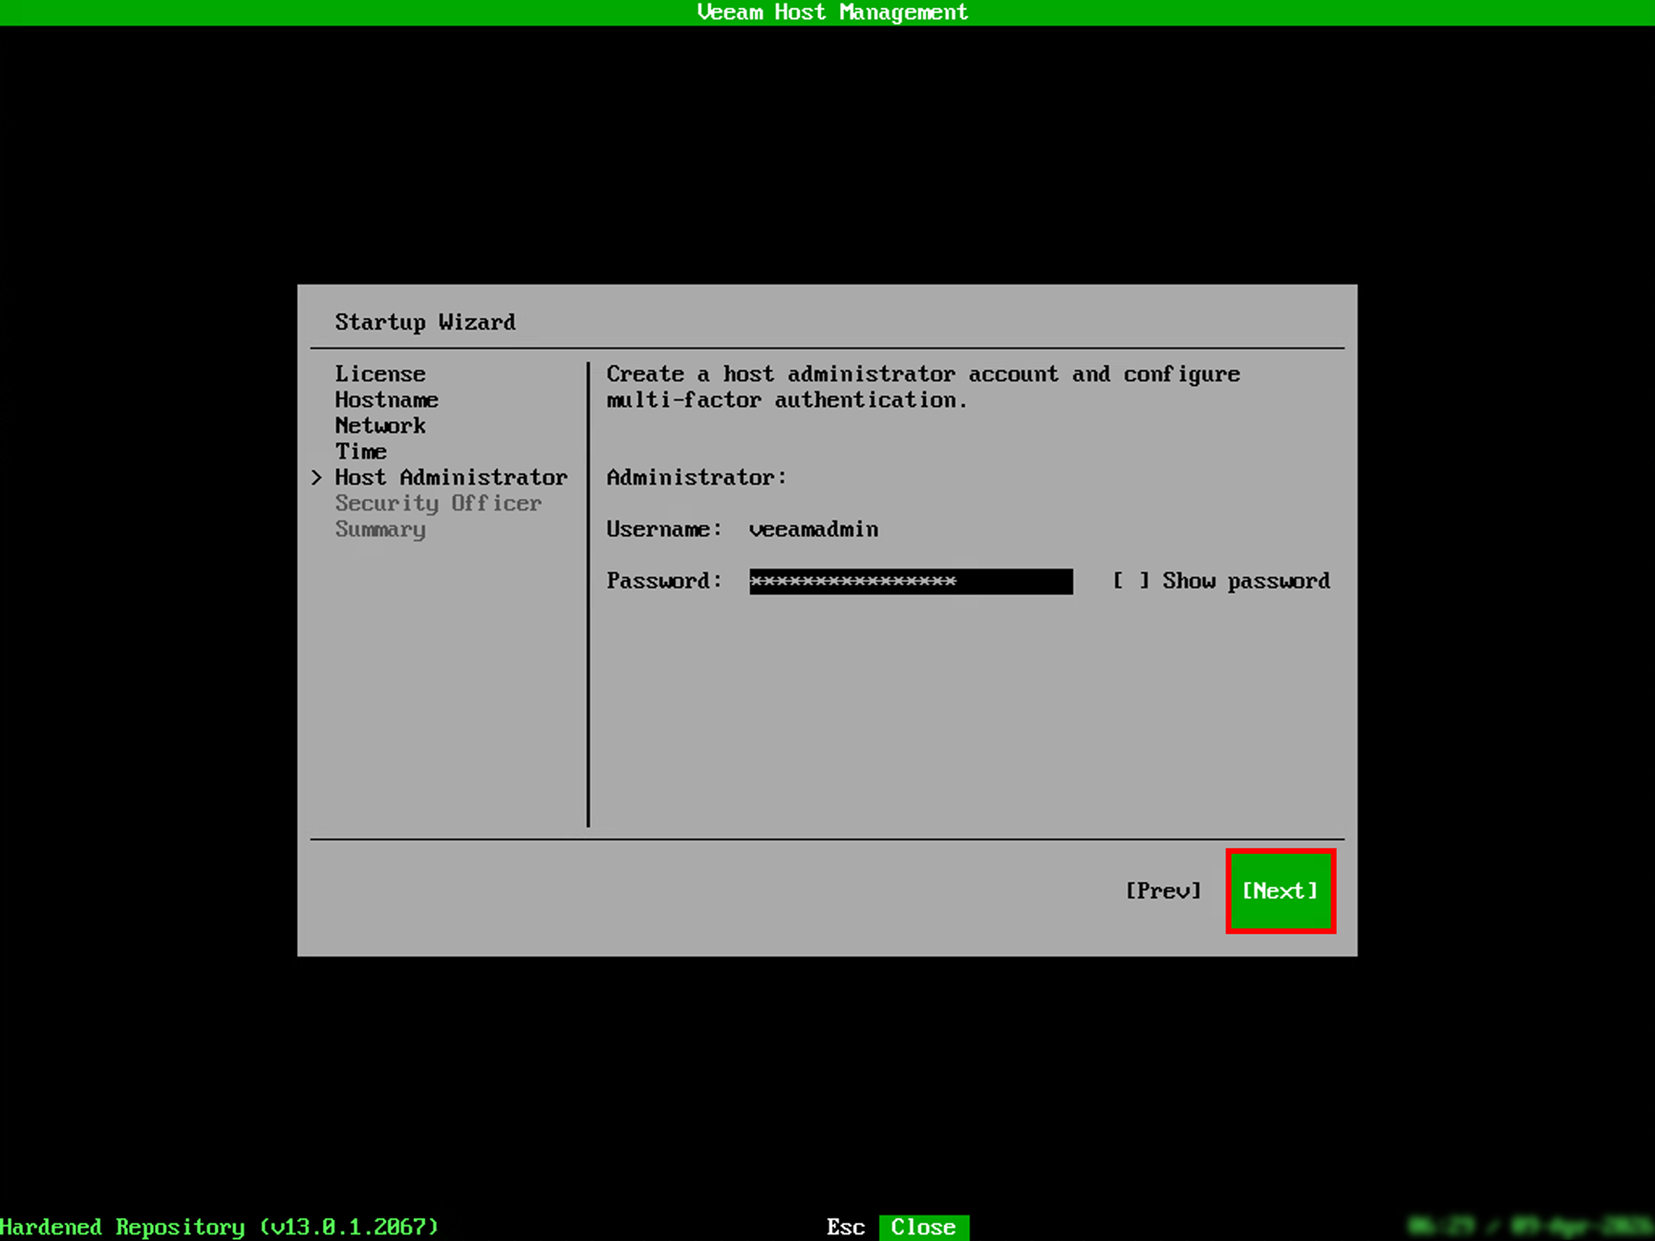This screenshot has height=1241, width=1655.
Task: Click the Prev button to go back
Action: point(1164,890)
